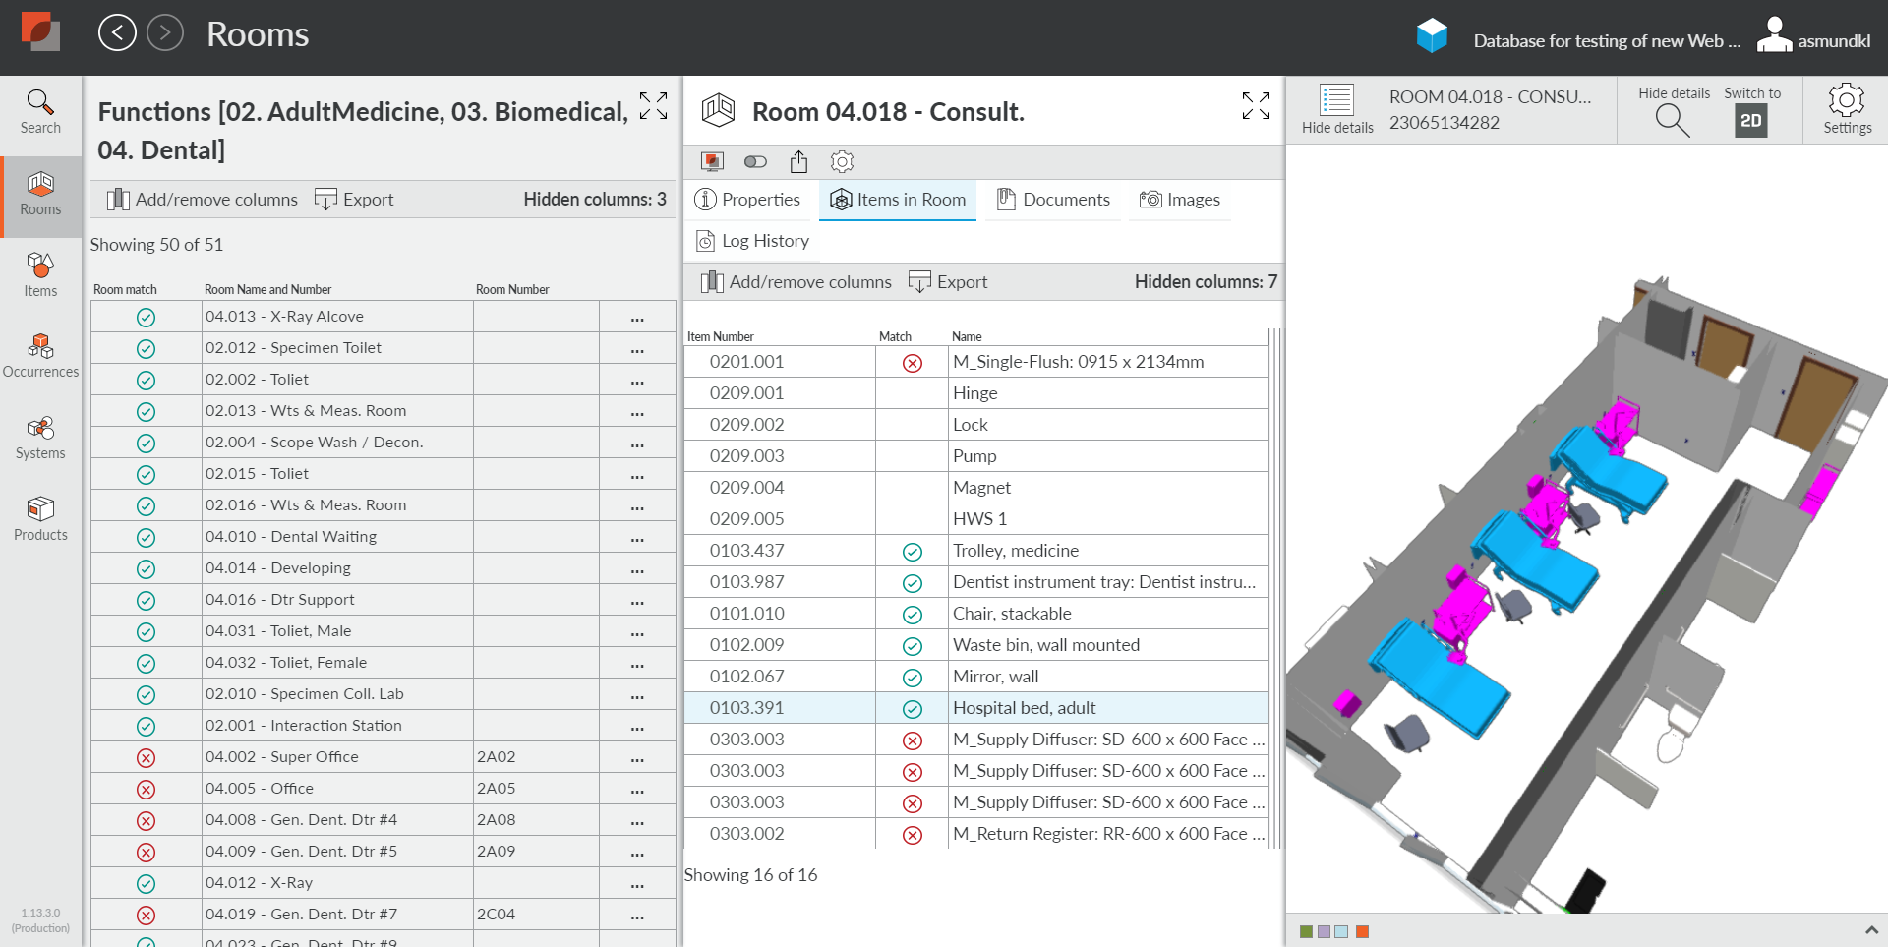Toggle the switch in room toolbar
The image size is (1888, 947).
tap(755, 161)
